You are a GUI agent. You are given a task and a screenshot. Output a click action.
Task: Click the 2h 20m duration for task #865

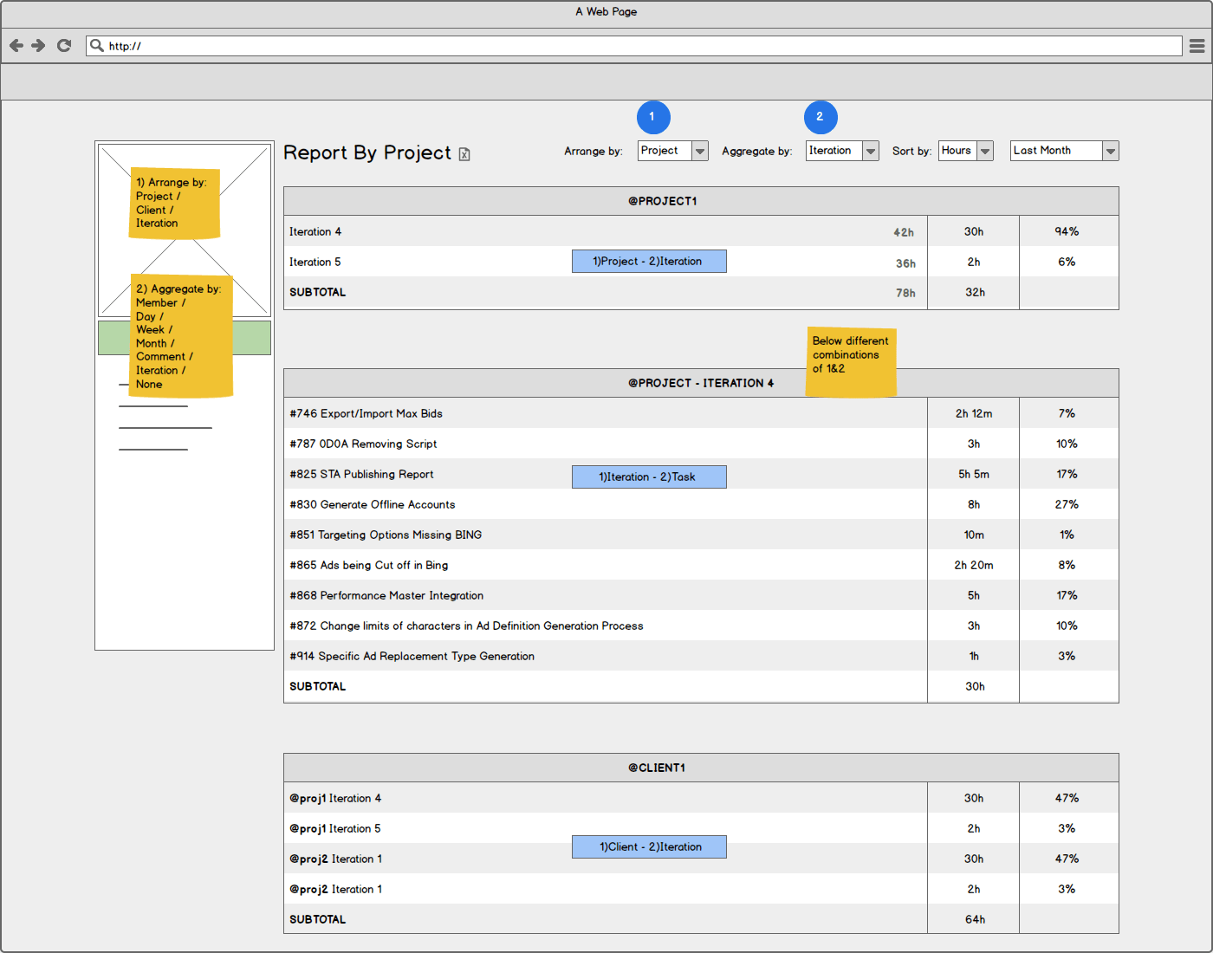[x=974, y=565]
